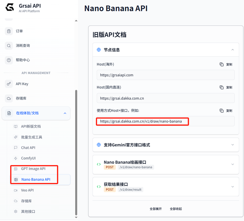Click the 订单 clipboard icon
Image resolution: width=244 pixels, height=221 pixels.
(9, 31)
